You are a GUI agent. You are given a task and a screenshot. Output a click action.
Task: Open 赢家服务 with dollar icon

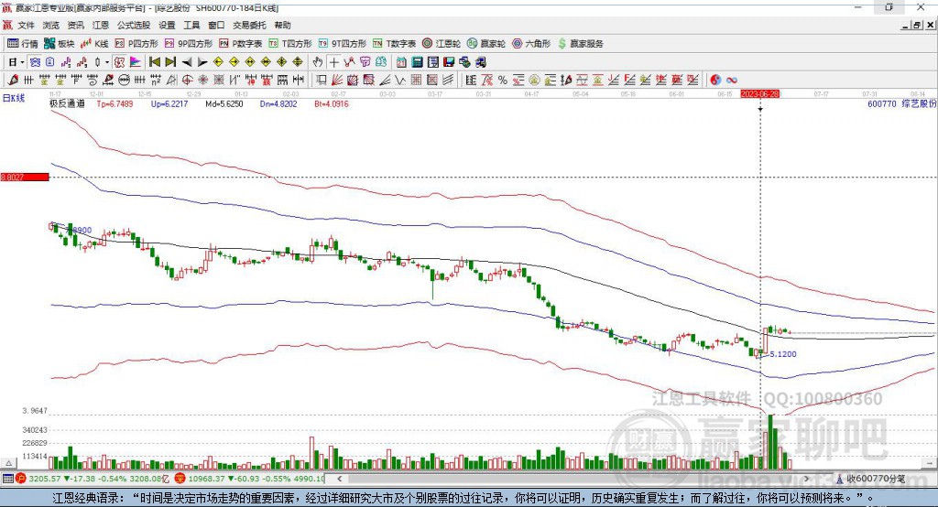[580, 44]
